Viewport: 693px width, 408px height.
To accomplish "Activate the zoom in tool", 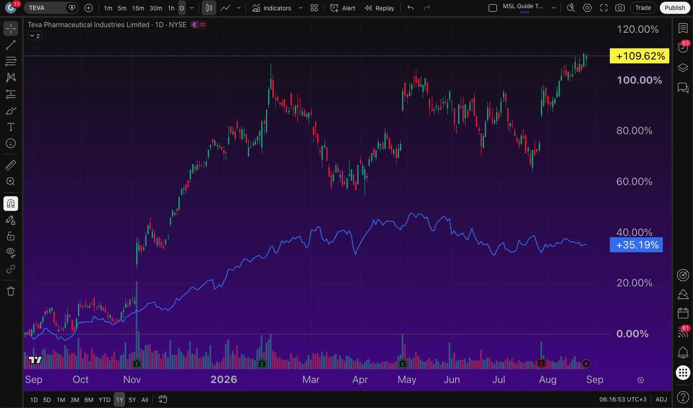I will 11,182.
